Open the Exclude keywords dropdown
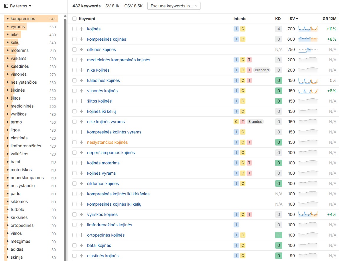Viewport: 339px width, 261px height. [174, 6]
